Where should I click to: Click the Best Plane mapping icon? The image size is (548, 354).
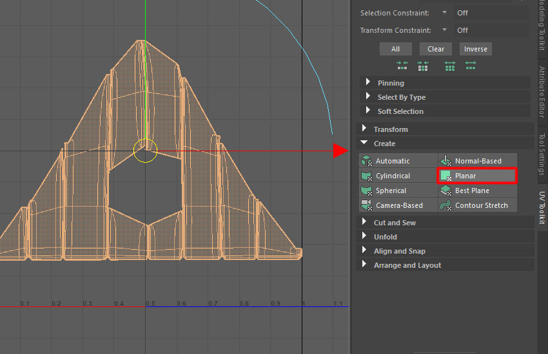(x=445, y=191)
